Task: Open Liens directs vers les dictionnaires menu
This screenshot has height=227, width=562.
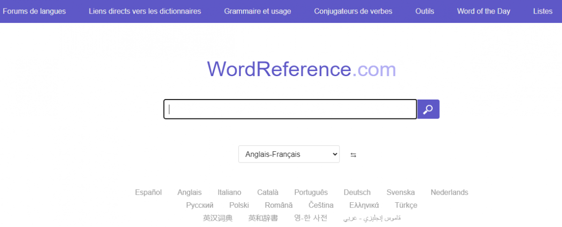Action: click(145, 11)
